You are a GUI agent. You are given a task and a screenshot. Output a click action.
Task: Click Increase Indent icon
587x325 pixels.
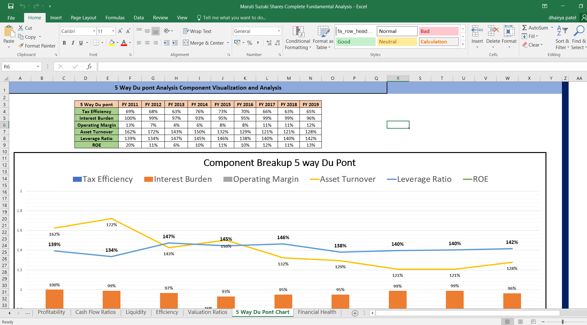pos(175,43)
